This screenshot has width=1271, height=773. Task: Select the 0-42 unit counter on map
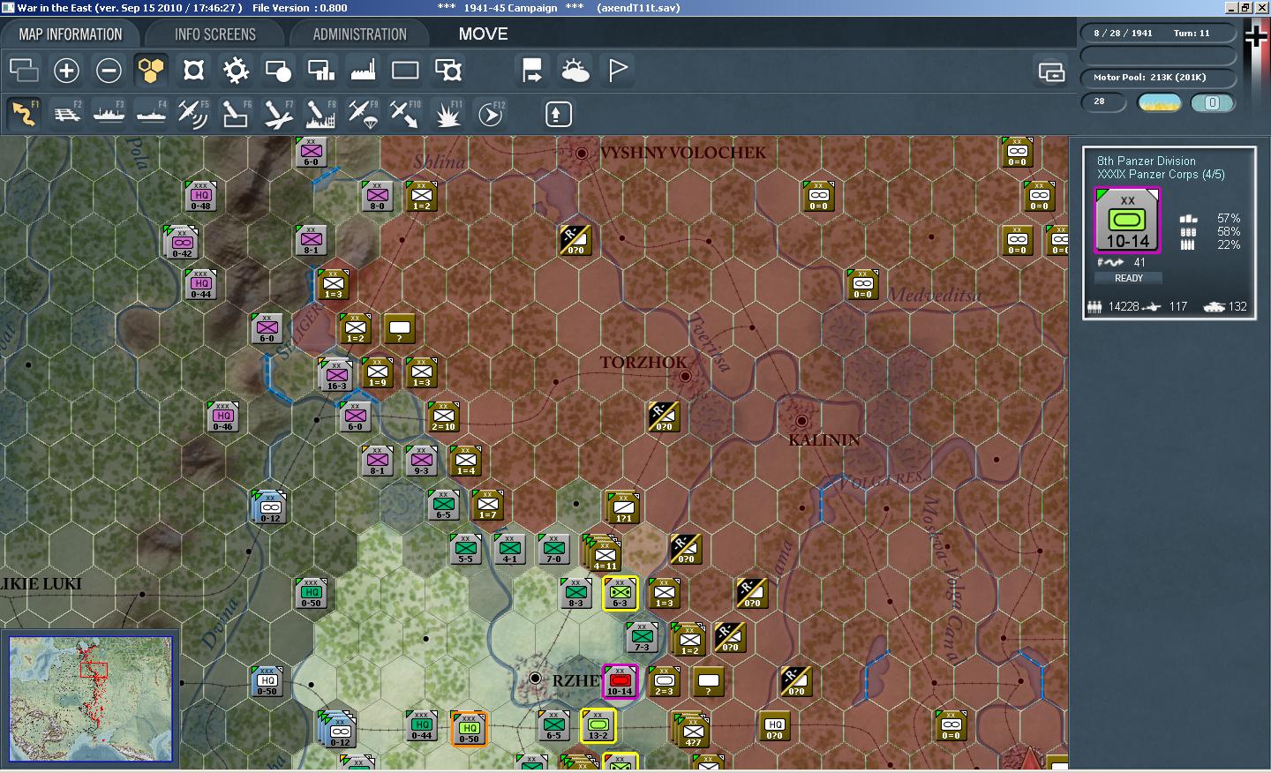pyautogui.click(x=182, y=243)
